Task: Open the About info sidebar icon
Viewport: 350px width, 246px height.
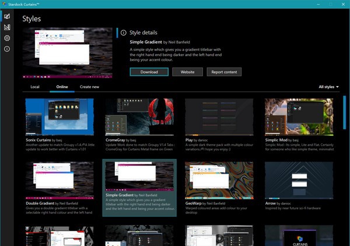Action: tap(7, 49)
